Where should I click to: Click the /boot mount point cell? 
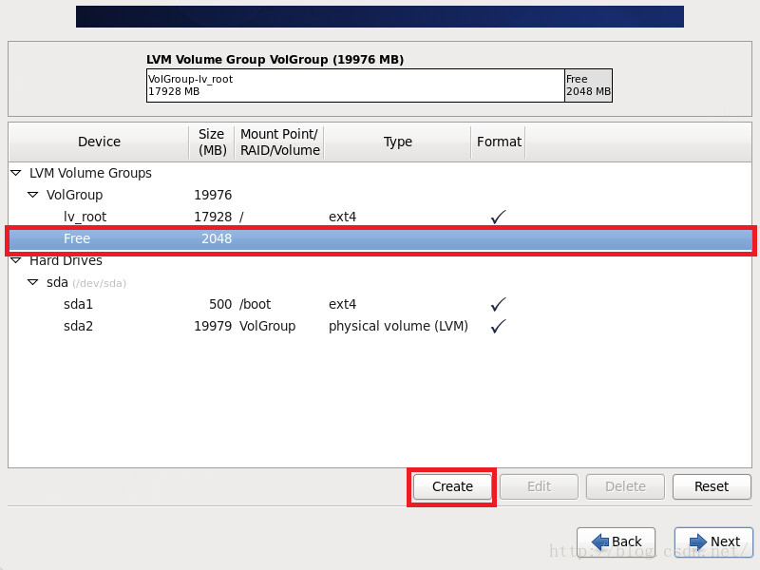[255, 304]
